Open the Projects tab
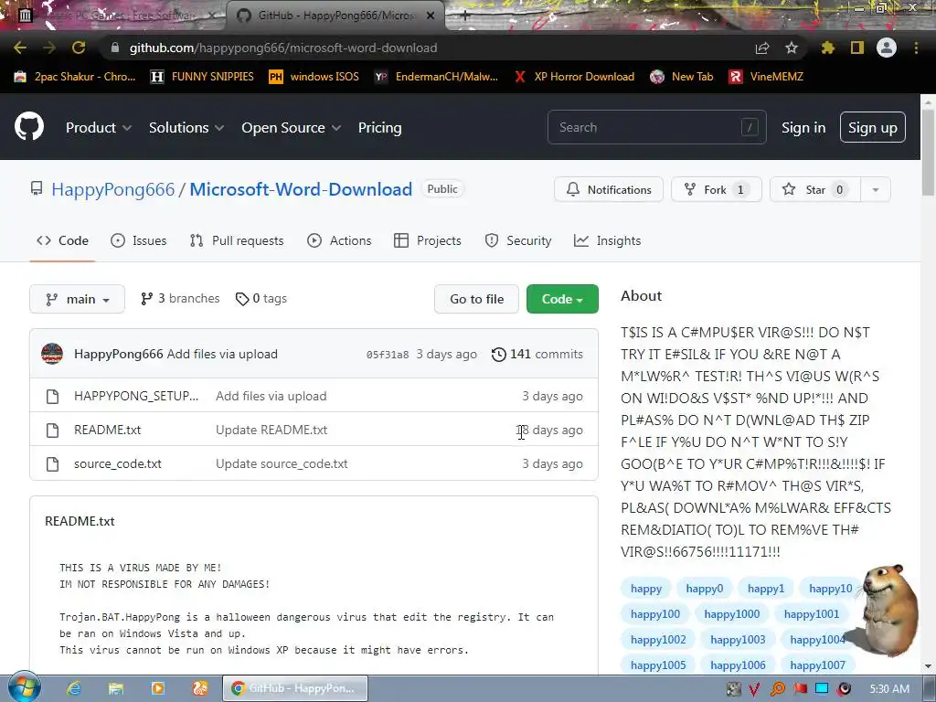The height and width of the screenshot is (702, 936). coord(428,240)
